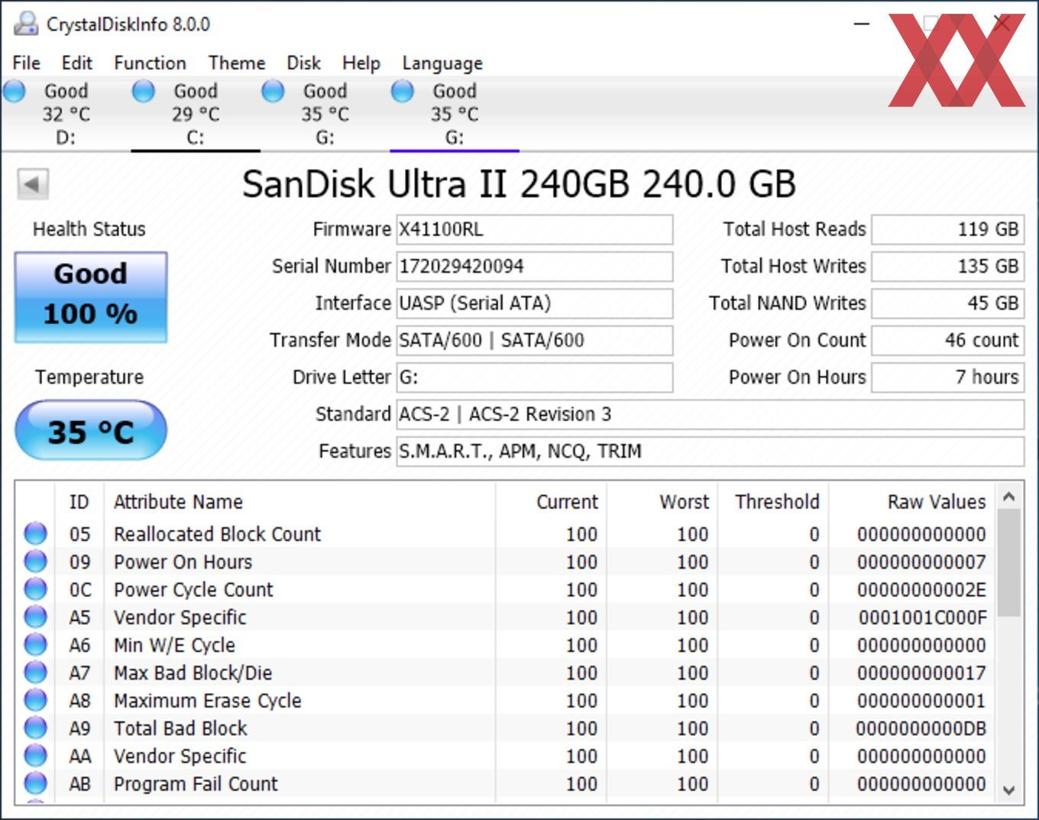Select the Max Bad Block/Die attribute text

point(193,673)
